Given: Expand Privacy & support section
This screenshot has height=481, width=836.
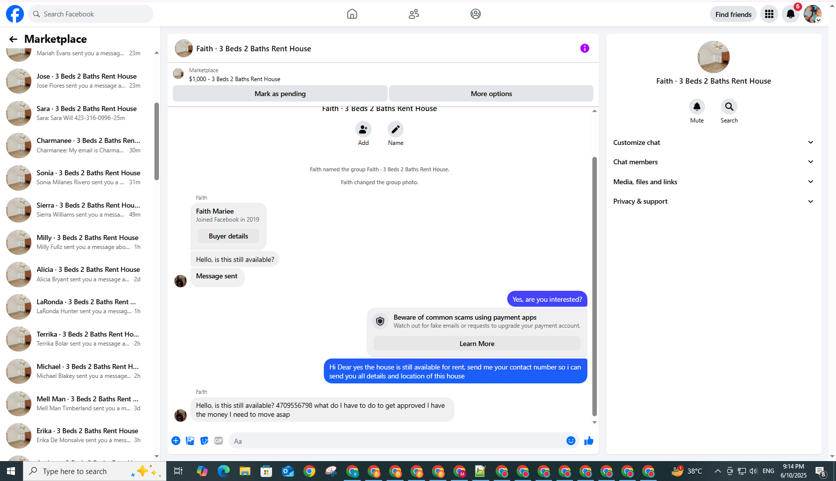Looking at the screenshot, I should click(713, 201).
